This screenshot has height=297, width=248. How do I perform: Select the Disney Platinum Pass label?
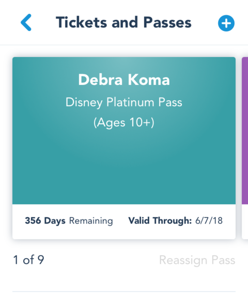coord(123,102)
